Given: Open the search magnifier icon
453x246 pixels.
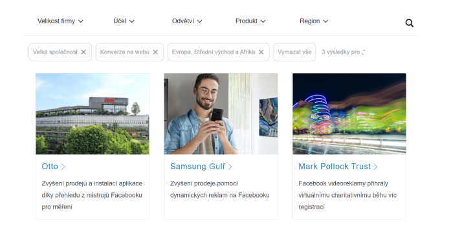Looking at the screenshot, I should click(409, 23).
